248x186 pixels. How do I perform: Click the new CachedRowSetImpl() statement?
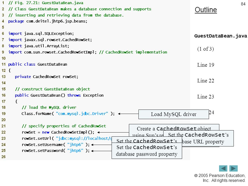pyautogui.click(x=58, y=132)
